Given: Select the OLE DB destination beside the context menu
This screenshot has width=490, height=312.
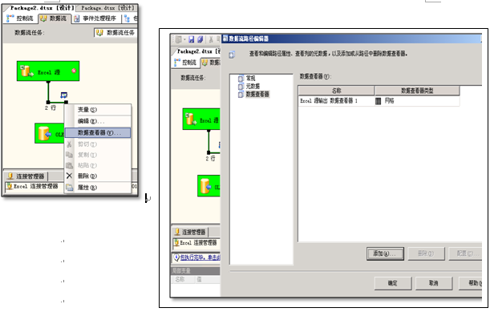Looking at the screenshot, I should click(50, 133).
